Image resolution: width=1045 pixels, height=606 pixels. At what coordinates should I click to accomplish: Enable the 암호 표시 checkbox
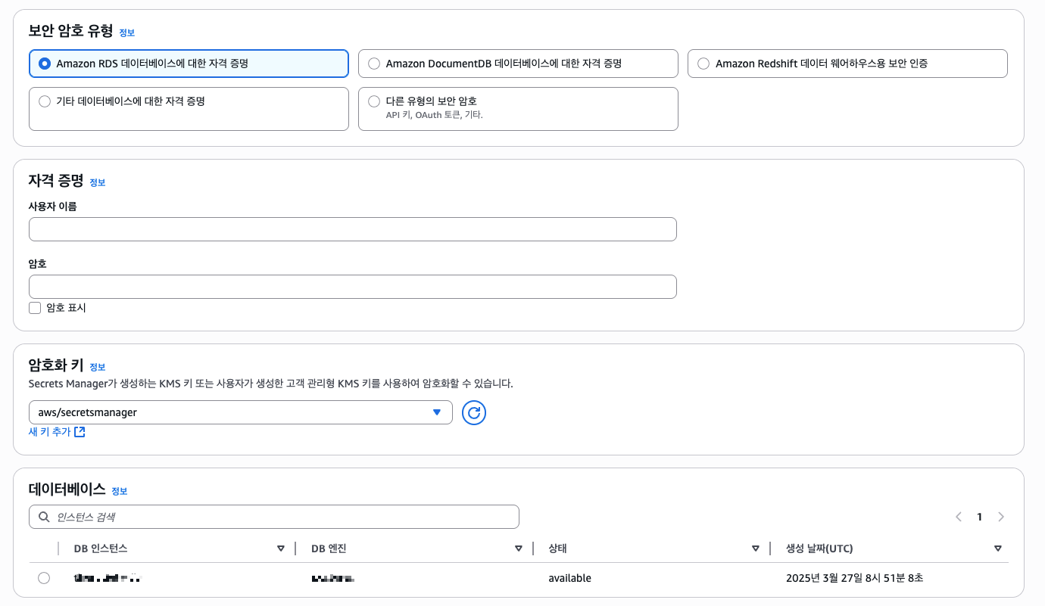coord(35,308)
